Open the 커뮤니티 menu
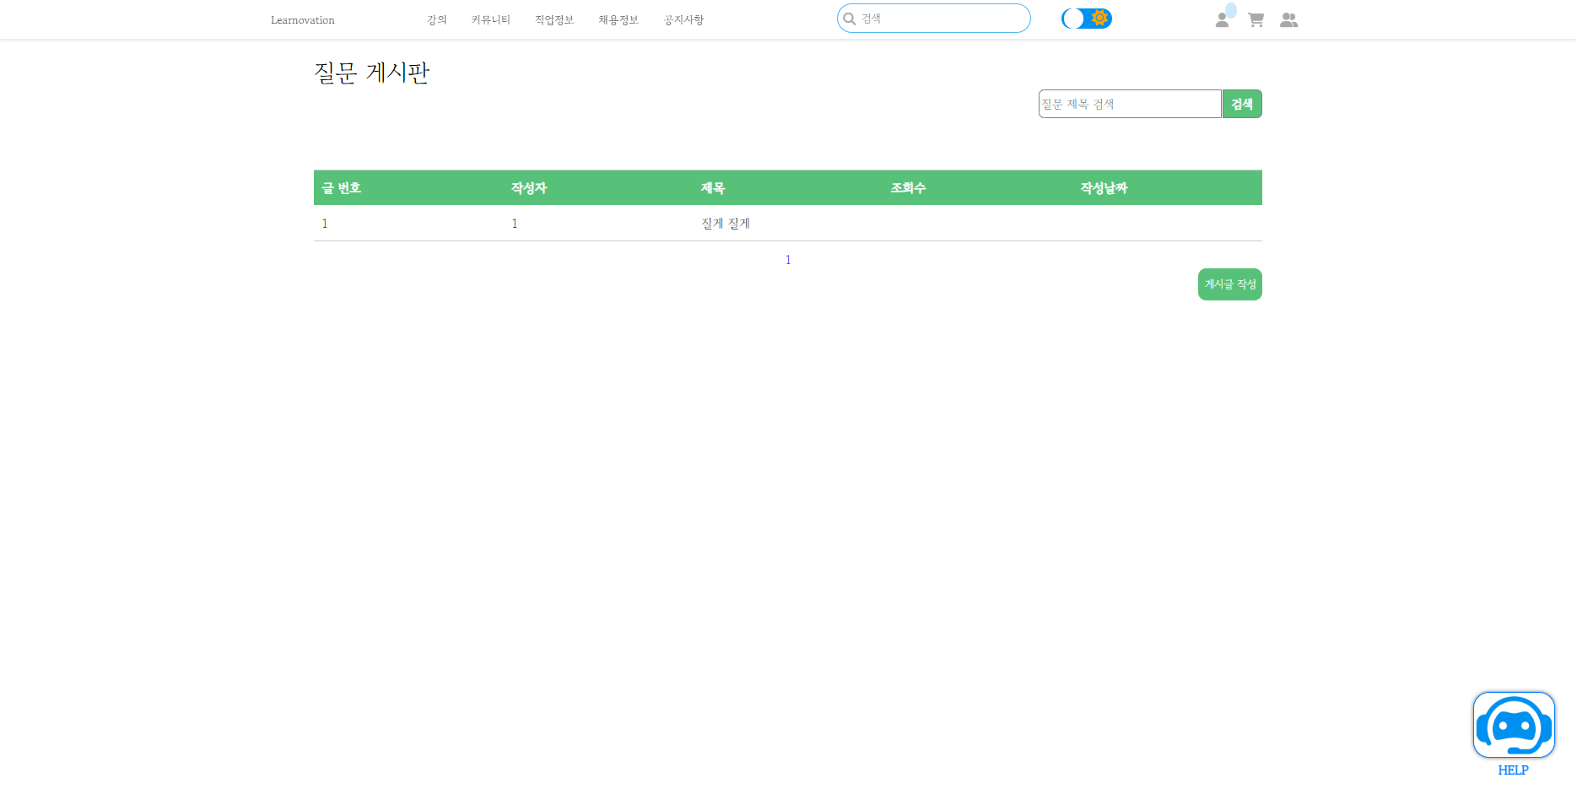This screenshot has height=789, width=1577. (490, 19)
